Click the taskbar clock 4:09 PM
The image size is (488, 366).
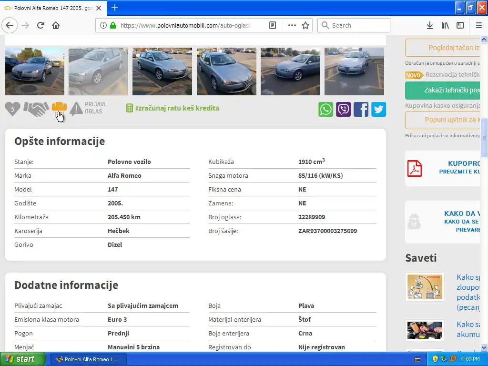click(x=470, y=359)
